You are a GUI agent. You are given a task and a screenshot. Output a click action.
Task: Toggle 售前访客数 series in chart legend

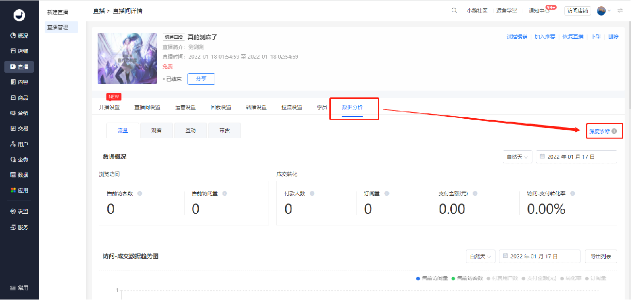[467, 278]
